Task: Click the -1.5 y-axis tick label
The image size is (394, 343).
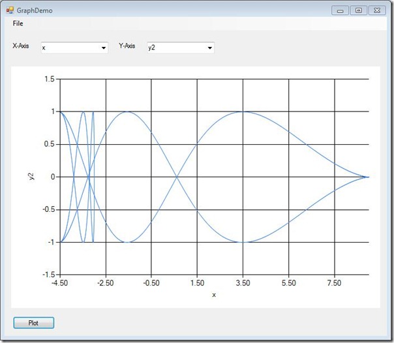Action: 48,275
